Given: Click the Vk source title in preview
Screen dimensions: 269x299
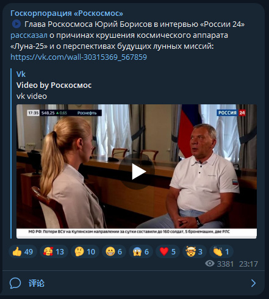Looking at the screenshot, I should click(x=21, y=74).
